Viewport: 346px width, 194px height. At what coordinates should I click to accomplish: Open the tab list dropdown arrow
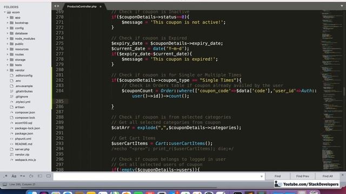tap(342, 6)
